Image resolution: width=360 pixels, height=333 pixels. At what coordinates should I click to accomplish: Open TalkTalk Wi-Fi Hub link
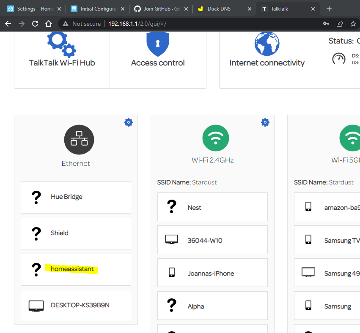tap(62, 63)
